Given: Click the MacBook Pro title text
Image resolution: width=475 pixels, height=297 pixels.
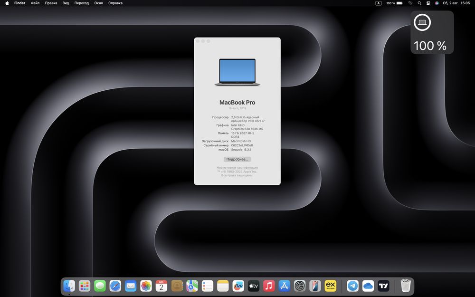Looking at the screenshot, I should point(237,103).
